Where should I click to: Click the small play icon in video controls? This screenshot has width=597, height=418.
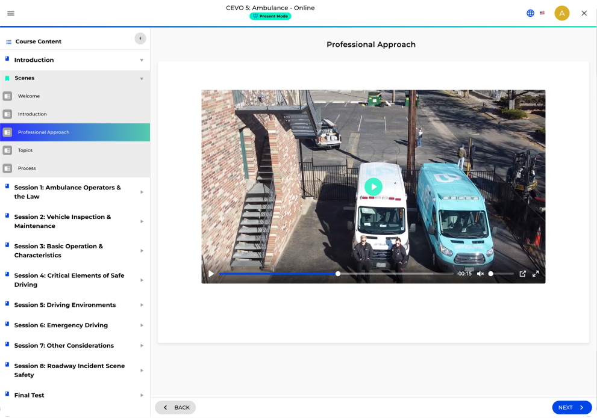(211, 274)
